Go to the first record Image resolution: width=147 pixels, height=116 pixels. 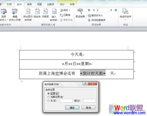pyautogui.click(x=89, y=10)
